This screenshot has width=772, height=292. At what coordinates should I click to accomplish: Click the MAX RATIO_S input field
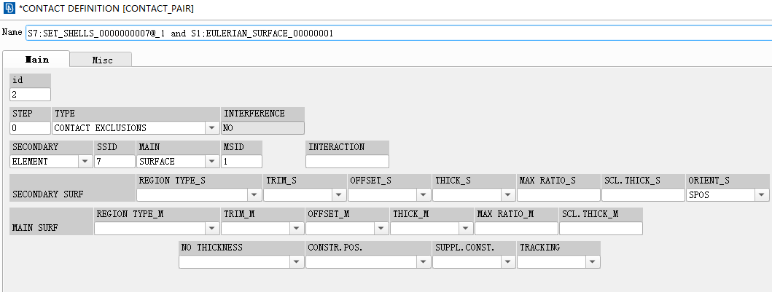pyautogui.click(x=558, y=194)
